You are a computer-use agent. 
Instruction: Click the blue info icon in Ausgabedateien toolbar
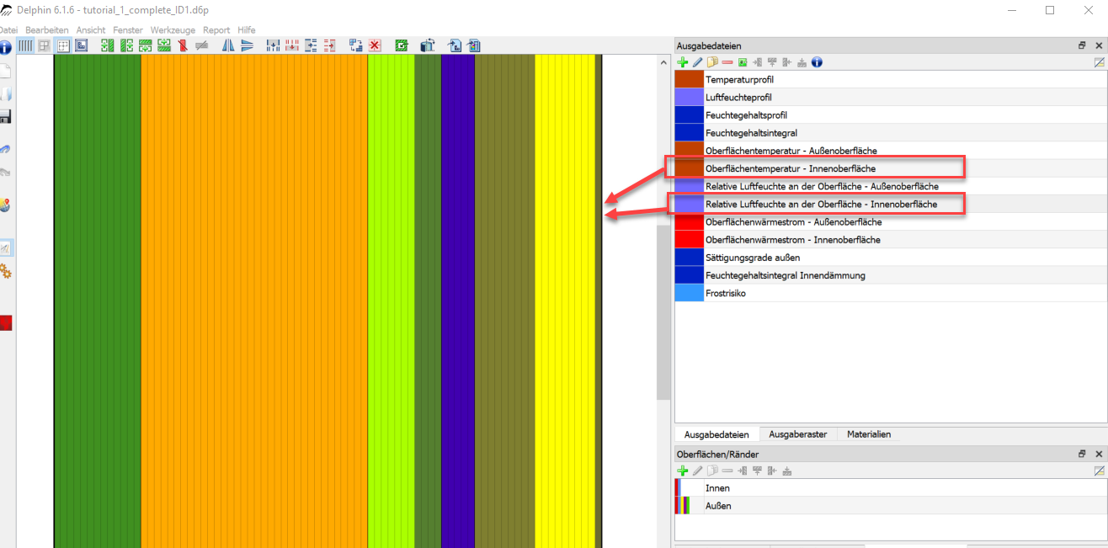pyautogui.click(x=817, y=62)
